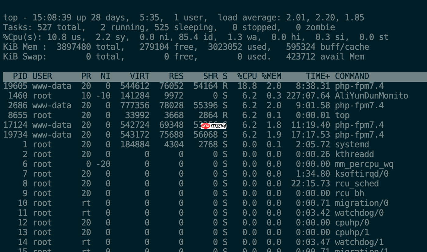Click the systemd process with PID 1

coord(183,144)
